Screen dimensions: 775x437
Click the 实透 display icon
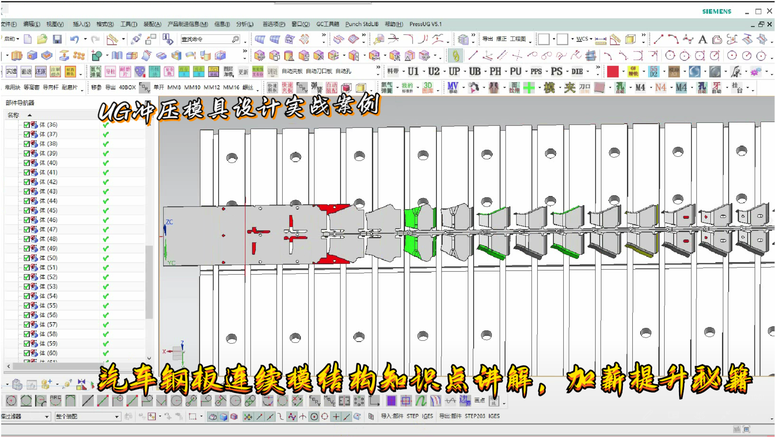tap(12, 72)
